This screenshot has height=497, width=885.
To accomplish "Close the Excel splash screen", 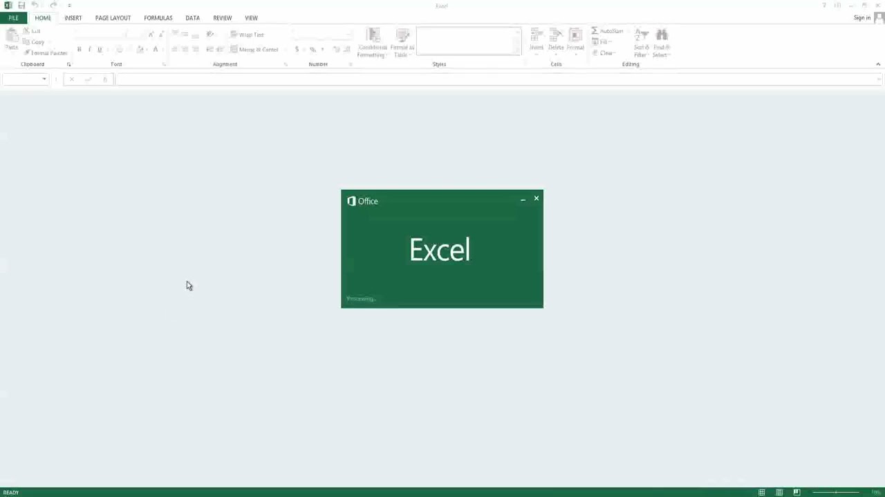I will (536, 199).
